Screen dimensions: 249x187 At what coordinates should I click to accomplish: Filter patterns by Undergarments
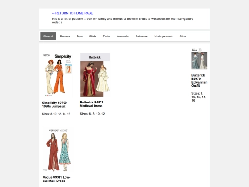point(164,36)
